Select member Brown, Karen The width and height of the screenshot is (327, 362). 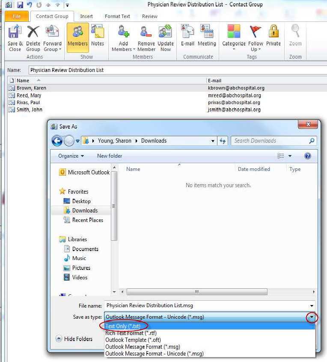167,88
